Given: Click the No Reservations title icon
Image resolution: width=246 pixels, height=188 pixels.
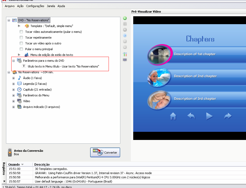Looking at the screenshot, I should click(15, 72).
